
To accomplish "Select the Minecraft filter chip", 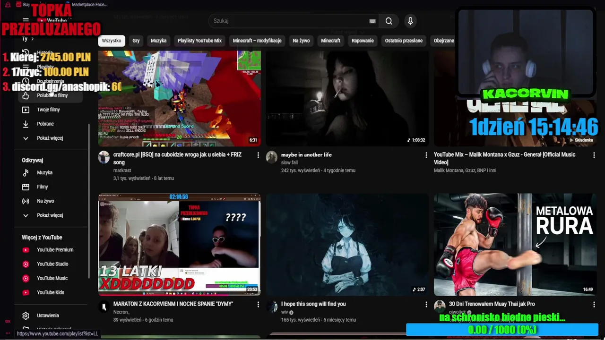I will (x=330, y=41).
